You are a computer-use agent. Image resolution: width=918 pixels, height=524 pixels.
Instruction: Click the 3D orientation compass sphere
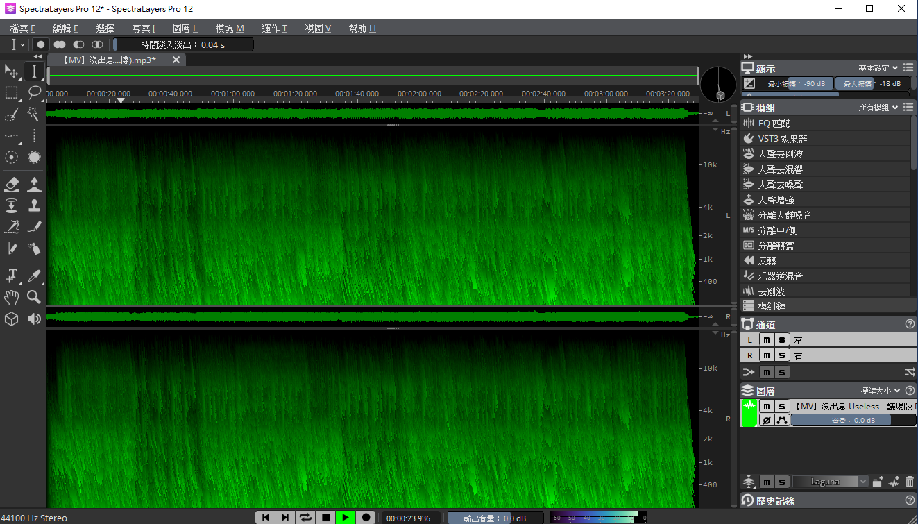pos(717,85)
